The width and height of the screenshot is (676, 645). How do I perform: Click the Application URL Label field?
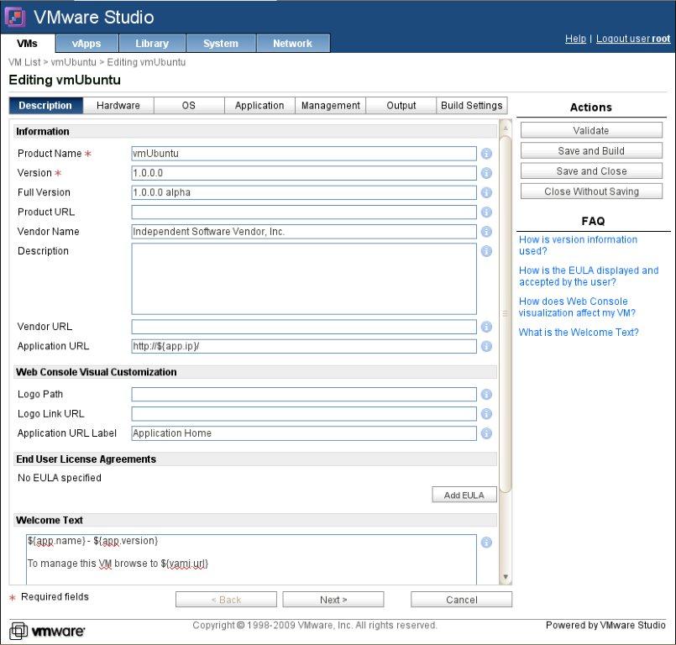(304, 433)
